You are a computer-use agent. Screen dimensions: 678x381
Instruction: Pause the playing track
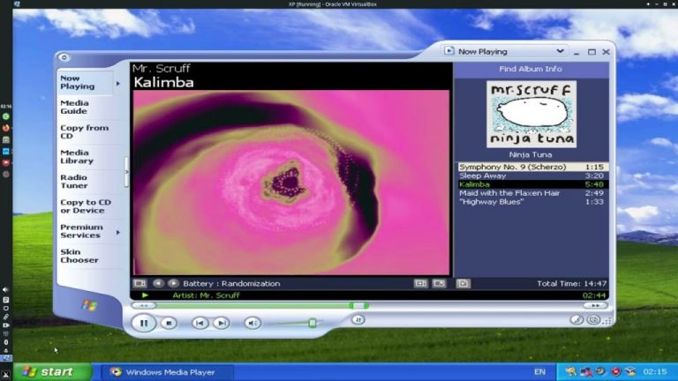(x=143, y=323)
